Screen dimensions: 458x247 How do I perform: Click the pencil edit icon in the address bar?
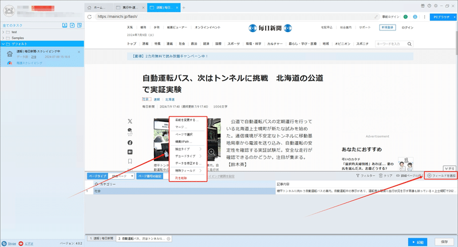coord(376,17)
